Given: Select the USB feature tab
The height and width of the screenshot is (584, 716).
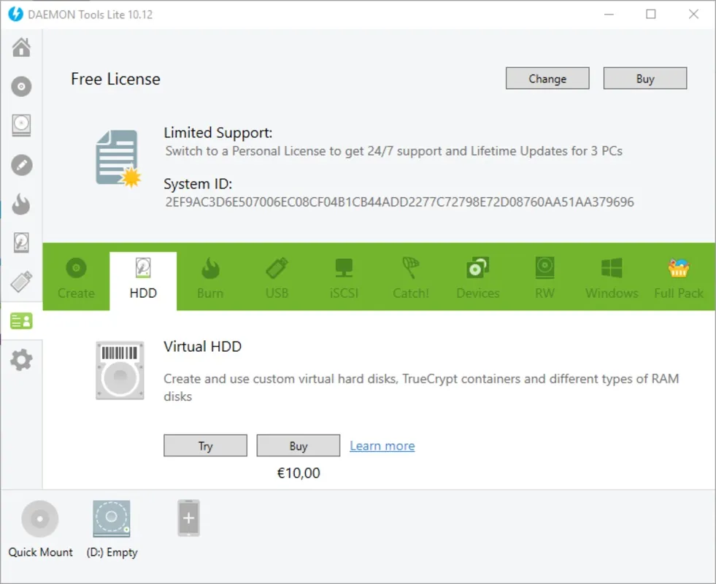Looking at the screenshot, I should 277,279.
